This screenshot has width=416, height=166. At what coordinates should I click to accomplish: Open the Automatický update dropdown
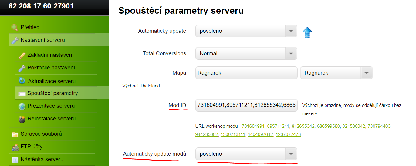[x=246, y=31]
